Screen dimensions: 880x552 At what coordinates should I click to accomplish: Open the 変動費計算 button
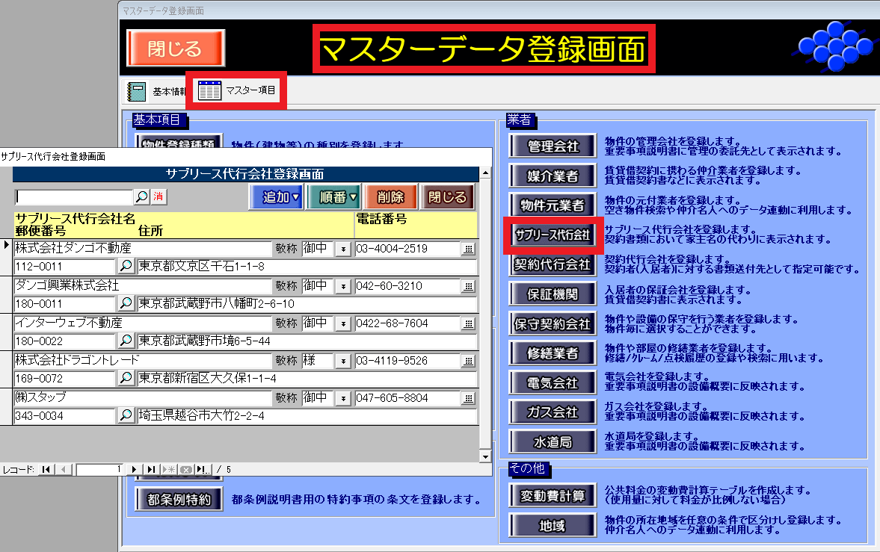coord(553,495)
